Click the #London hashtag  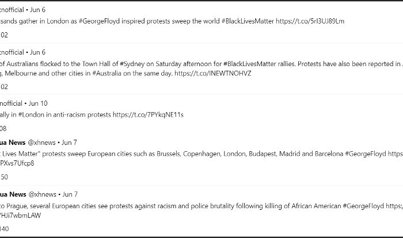(31, 114)
